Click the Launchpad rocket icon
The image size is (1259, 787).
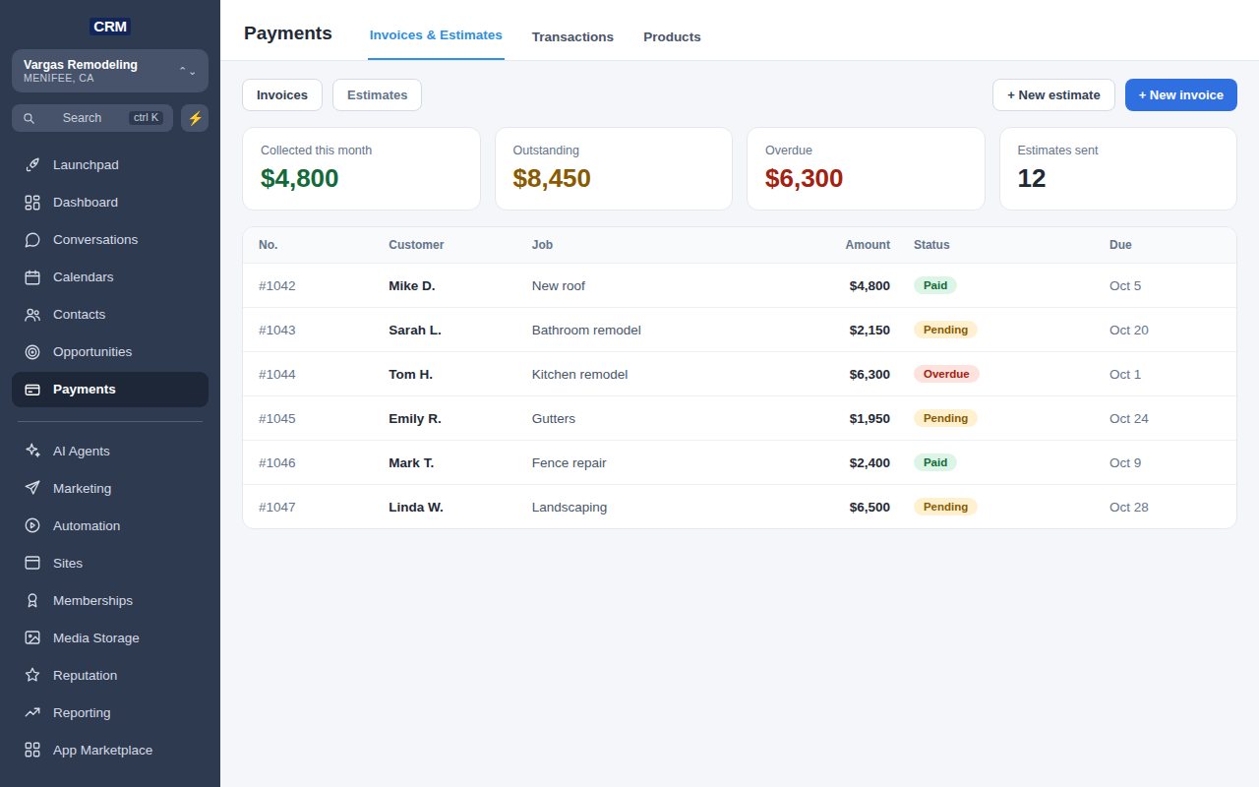(x=32, y=165)
